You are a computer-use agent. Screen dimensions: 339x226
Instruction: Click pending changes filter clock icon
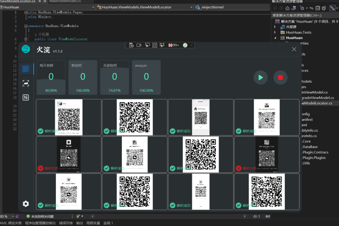[302, 8]
